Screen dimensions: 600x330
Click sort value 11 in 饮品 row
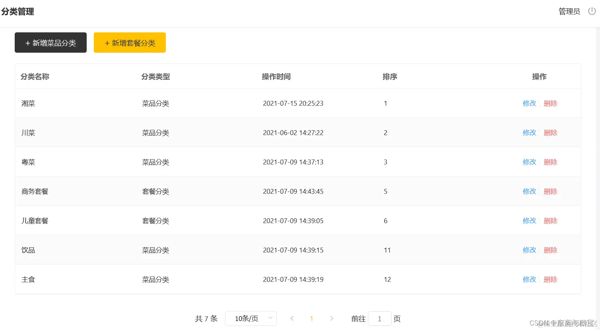pyautogui.click(x=387, y=250)
